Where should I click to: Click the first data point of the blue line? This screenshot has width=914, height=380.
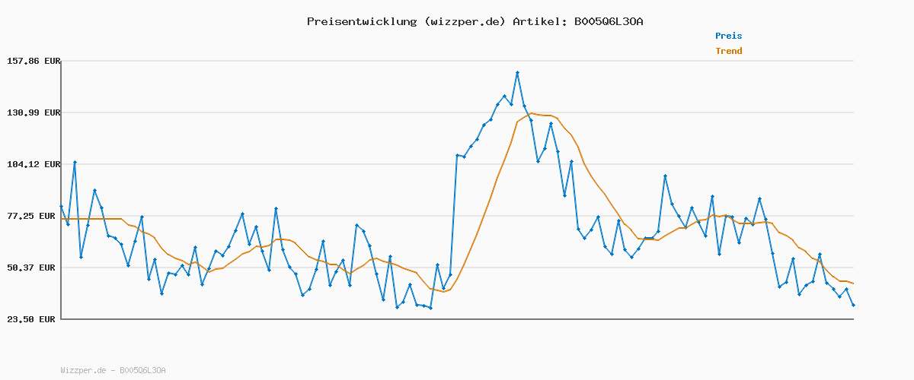[61, 207]
